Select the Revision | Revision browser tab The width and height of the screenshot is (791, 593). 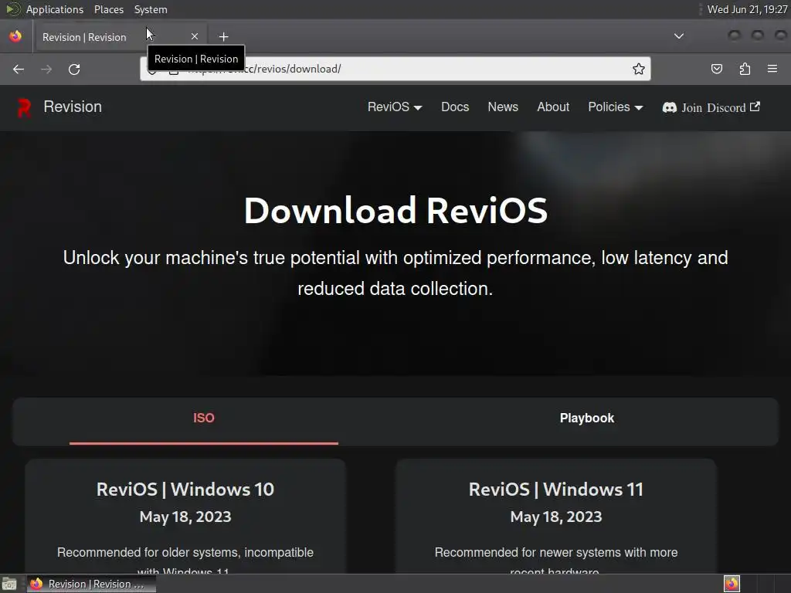click(120, 37)
